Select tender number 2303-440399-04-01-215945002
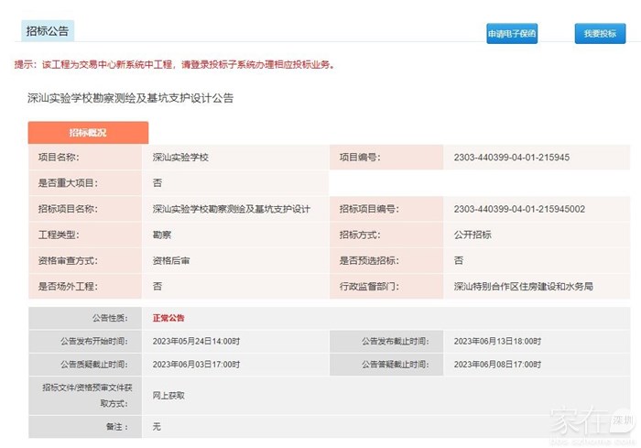641x448 pixels. 518,209
